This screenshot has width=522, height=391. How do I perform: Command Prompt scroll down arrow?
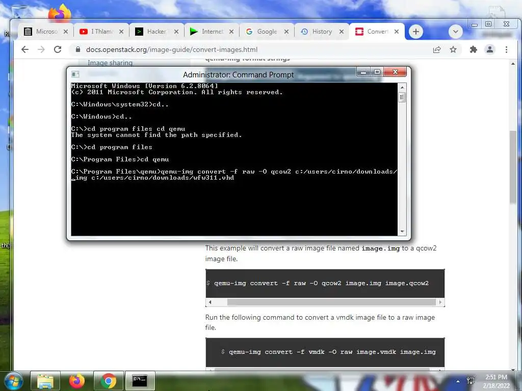pyautogui.click(x=402, y=232)
